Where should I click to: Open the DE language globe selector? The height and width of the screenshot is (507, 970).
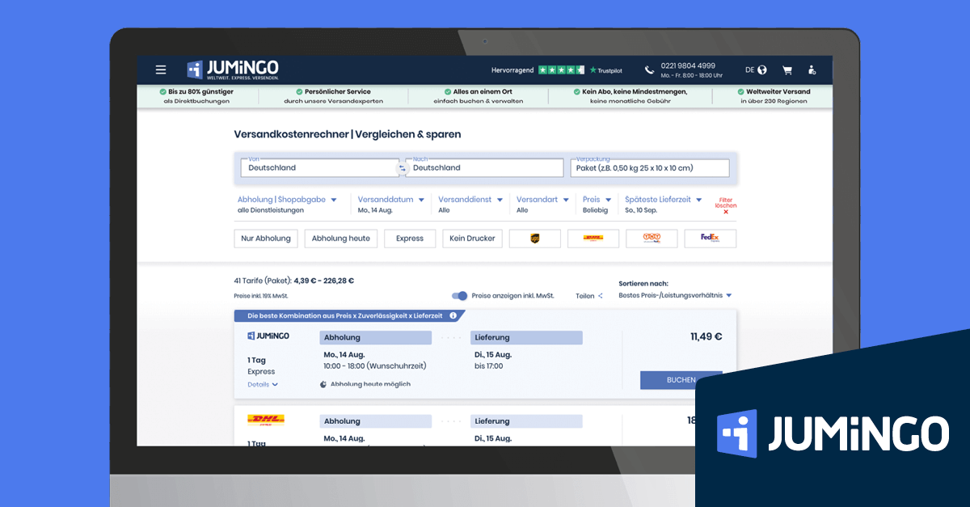click(756, 70)
